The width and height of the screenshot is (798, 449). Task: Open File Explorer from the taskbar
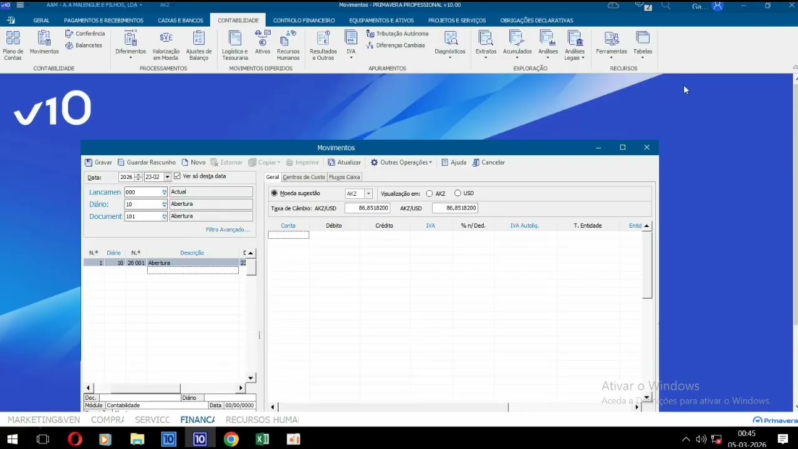coord(137,439)
